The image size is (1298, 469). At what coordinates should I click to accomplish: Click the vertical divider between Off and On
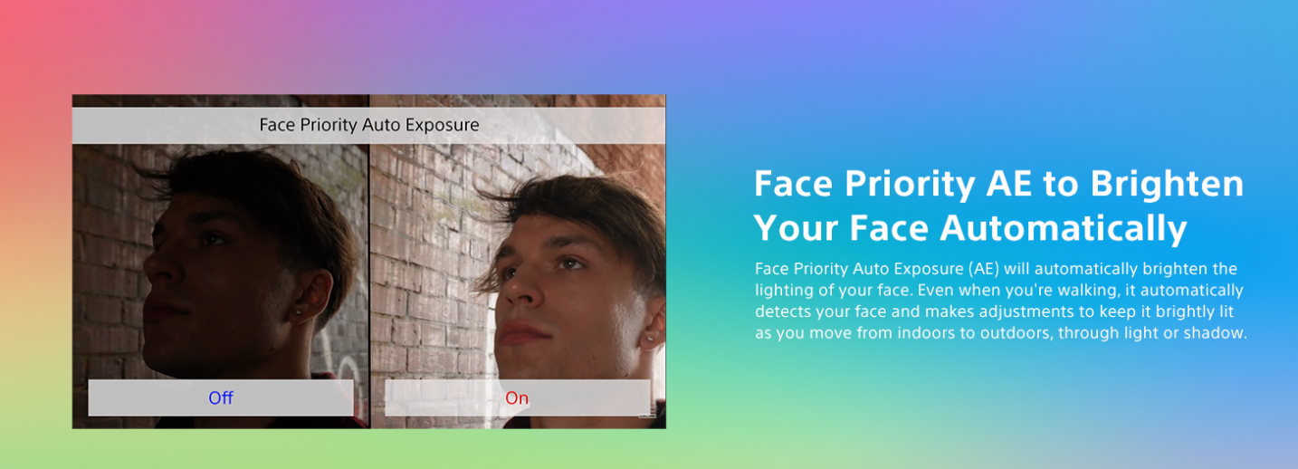pyautogui.click(x=369, y=261)
